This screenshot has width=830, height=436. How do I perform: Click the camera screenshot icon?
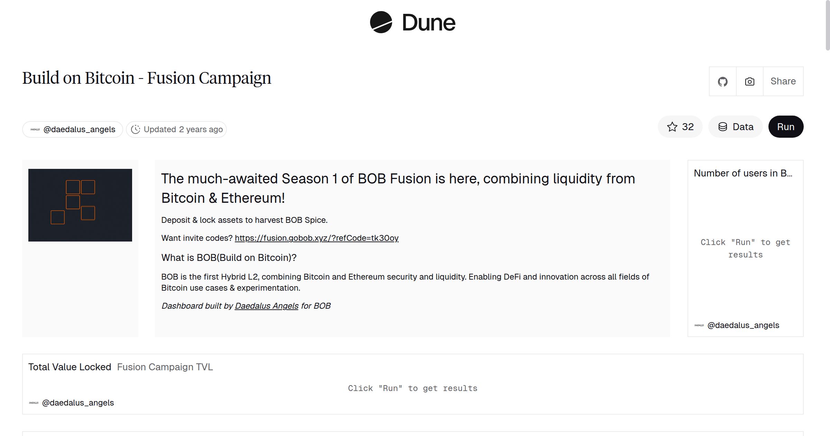pyautogui.click(x=749, y=81)
